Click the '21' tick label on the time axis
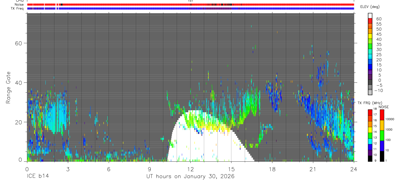This screenshot has width=398, height=183. tap(313, 169)
